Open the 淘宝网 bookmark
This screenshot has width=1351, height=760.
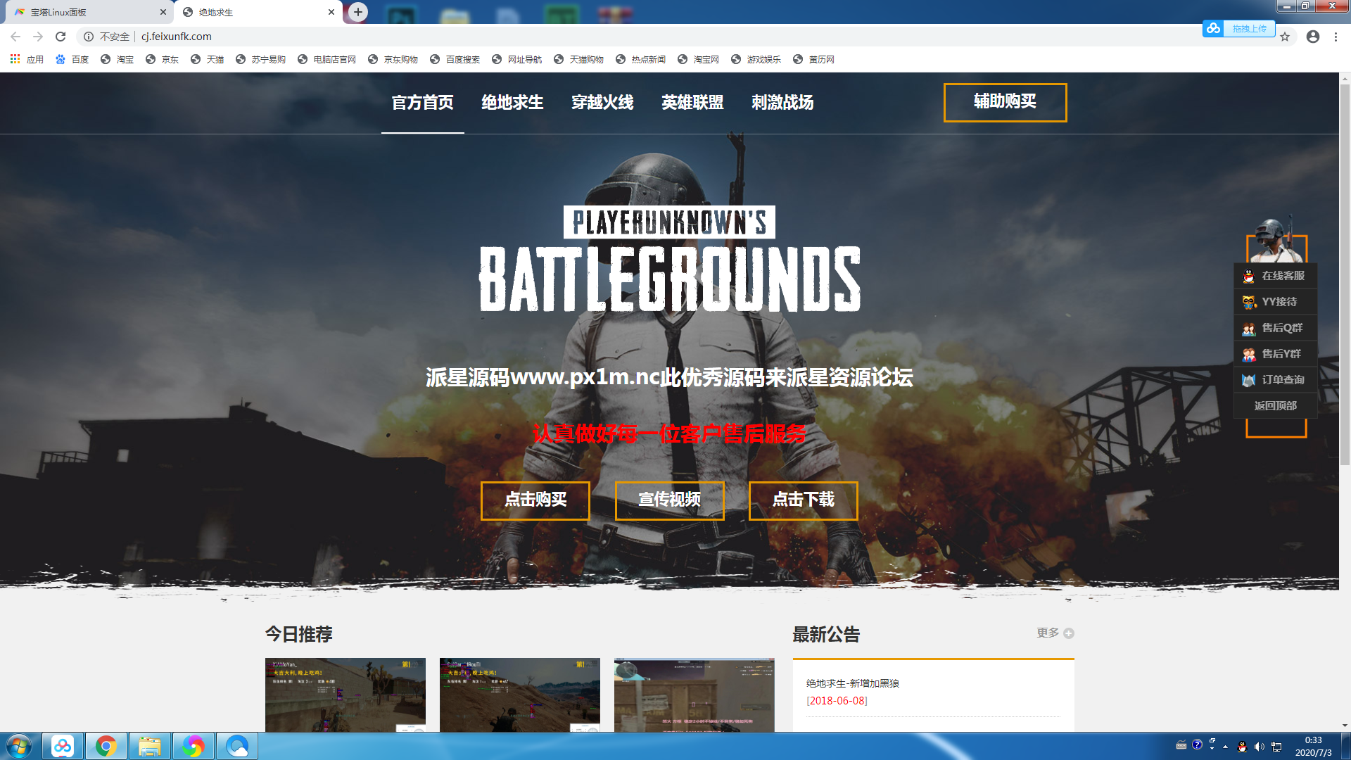click(x=699, y=59)
